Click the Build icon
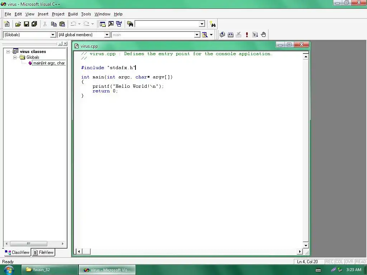 (x=230, y=35)
